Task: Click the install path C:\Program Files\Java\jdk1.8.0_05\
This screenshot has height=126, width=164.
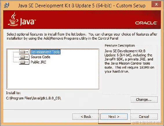Action: (x=34, y=98)
